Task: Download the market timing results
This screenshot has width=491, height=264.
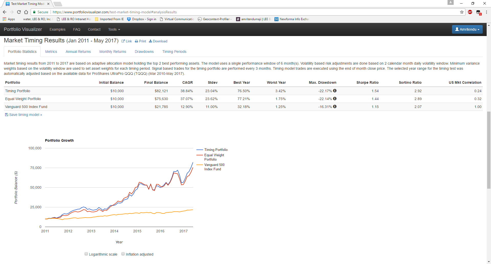Action: (x=158, y=41)
